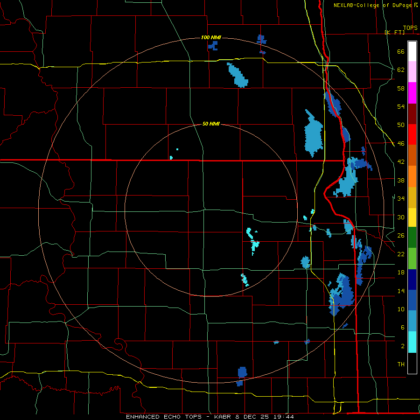This screenshot has height=420, width=420.
Task: Click the '18' legend value
Action: [401, 273]
